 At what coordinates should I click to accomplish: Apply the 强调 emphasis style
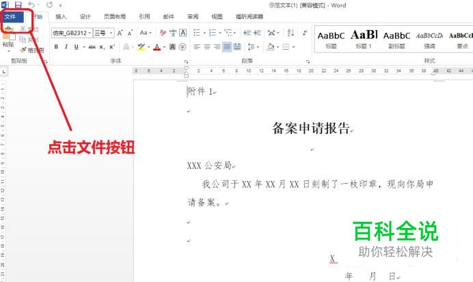(429, 39)
